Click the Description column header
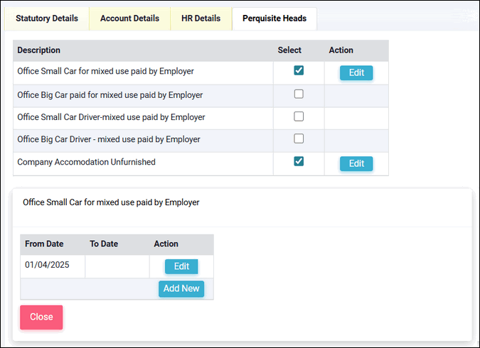Screen dimensions: 480x348 click(x=39, y=50)
